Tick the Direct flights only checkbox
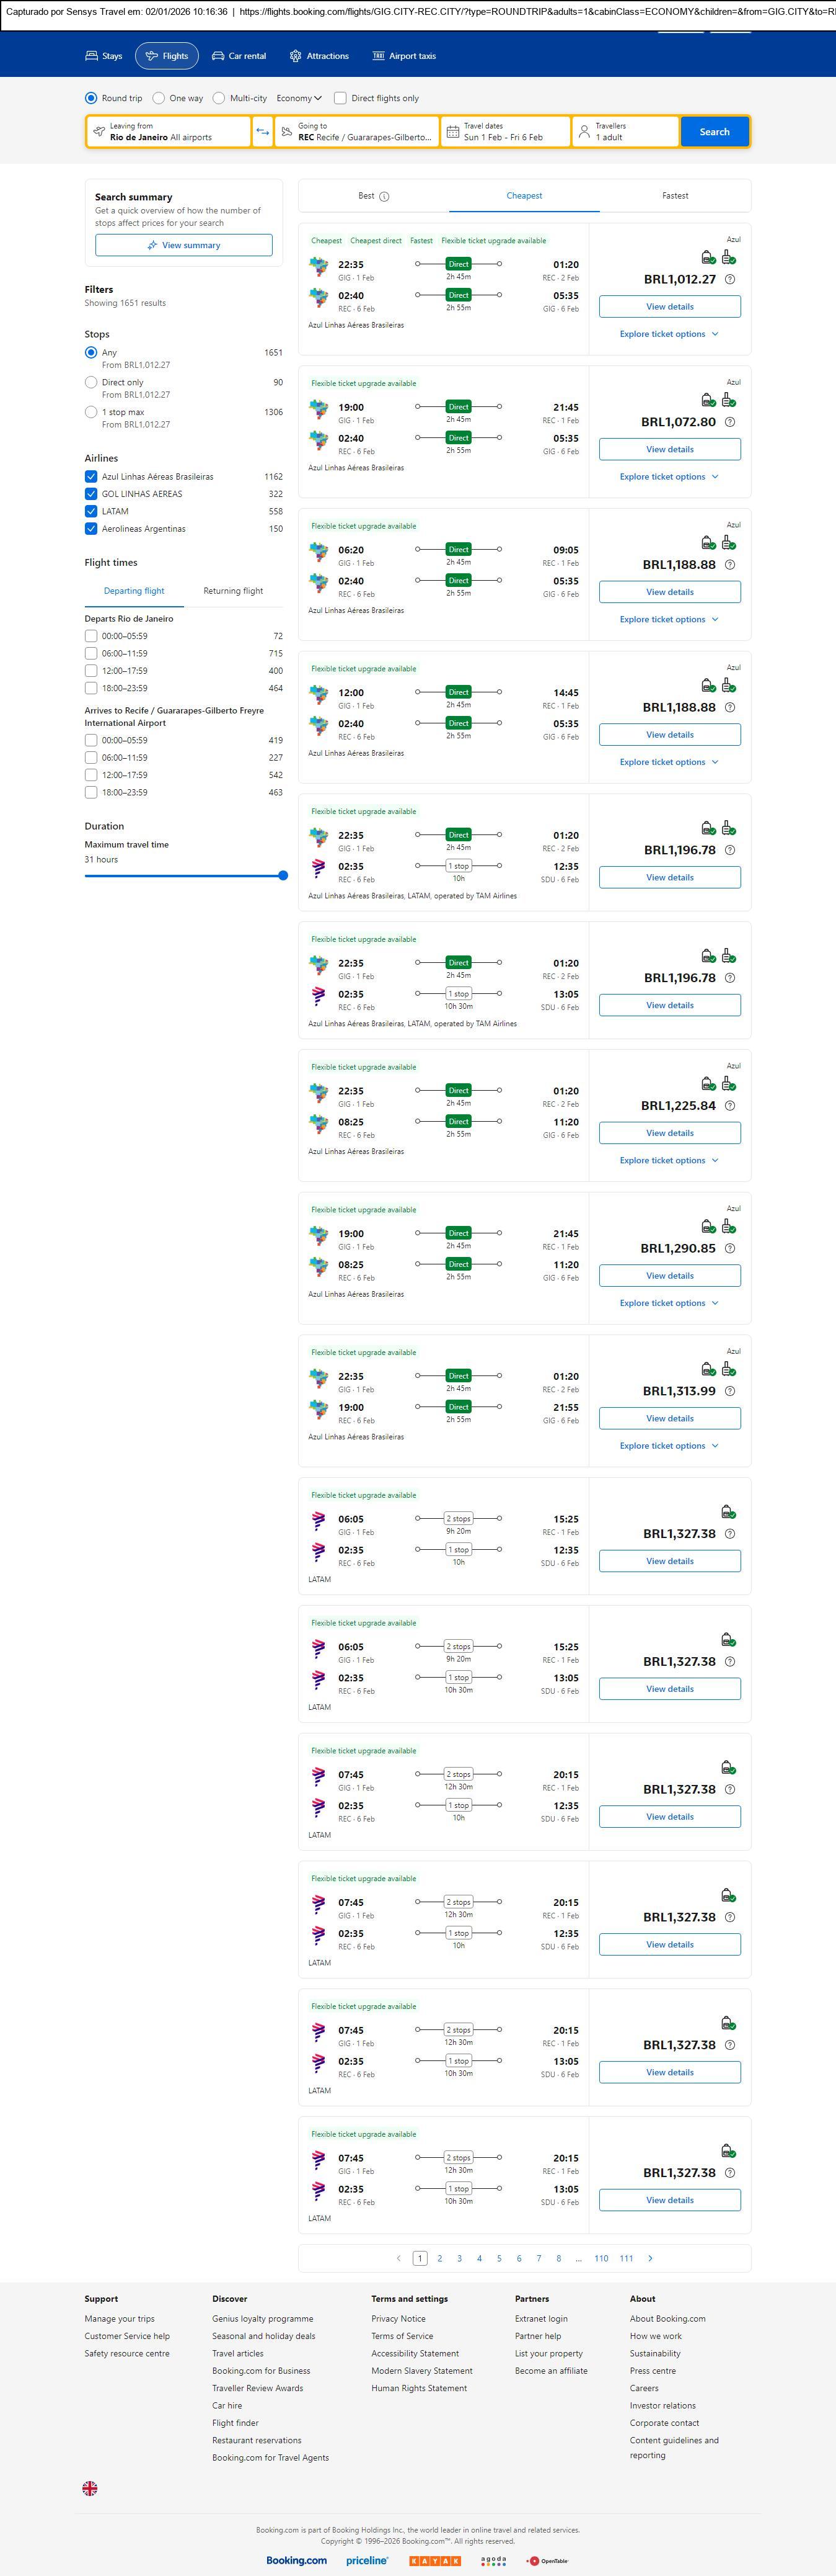 coord(341,98)
